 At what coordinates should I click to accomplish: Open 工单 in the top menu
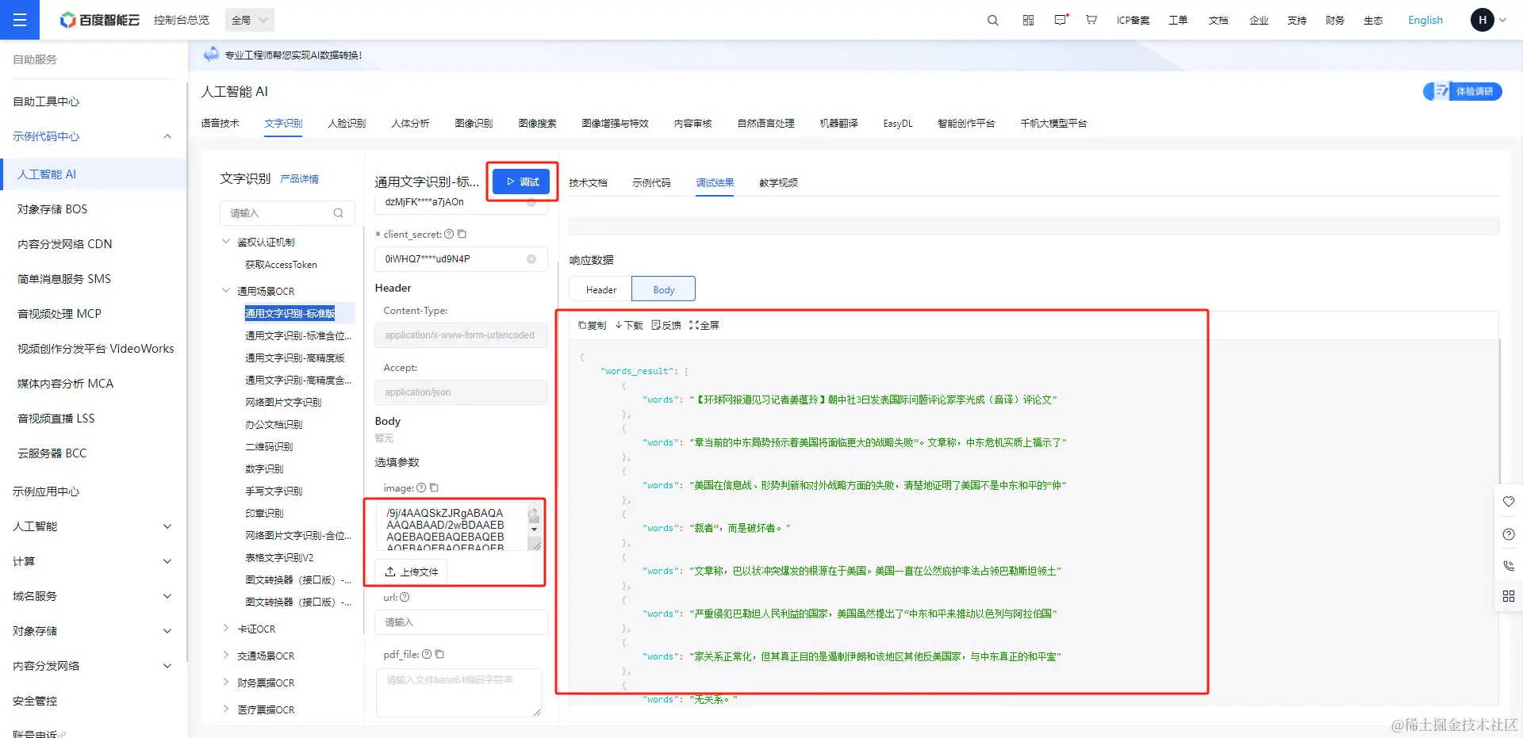[x=1178, y=21]
